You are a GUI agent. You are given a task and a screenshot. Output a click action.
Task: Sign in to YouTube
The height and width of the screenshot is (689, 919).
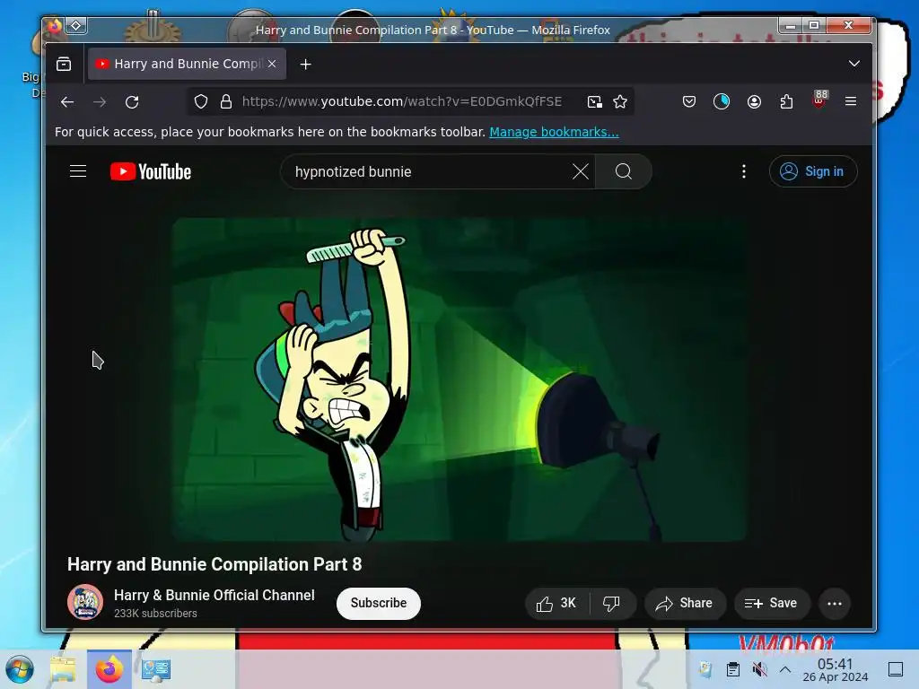[x=813, y=171]
